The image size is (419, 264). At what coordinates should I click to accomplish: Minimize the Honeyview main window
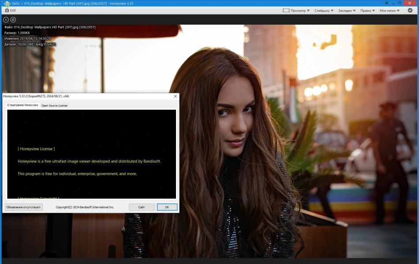coord(393,3)
